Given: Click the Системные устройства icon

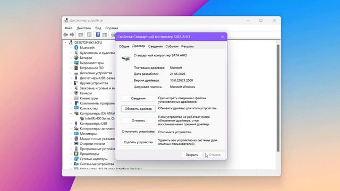Looking at the screenshot, I should click(x=76, y=164).
